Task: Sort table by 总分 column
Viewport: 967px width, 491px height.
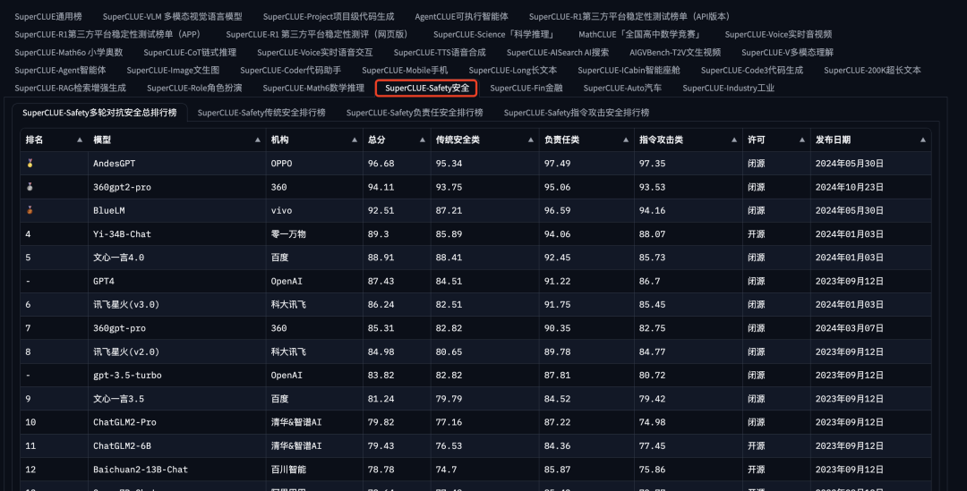Action: pyautogui.click(x=423, y=140)
